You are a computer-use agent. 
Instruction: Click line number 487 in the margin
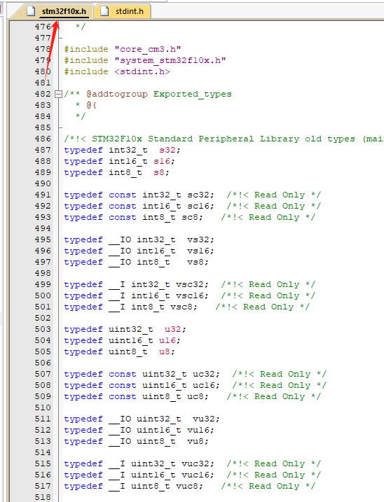click(x=43, y=150)
